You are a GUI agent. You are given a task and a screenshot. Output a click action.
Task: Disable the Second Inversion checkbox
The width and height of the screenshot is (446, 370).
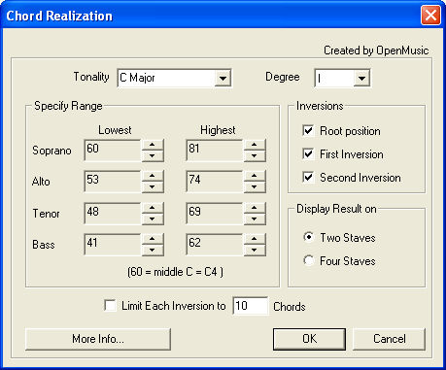point(308,177)
